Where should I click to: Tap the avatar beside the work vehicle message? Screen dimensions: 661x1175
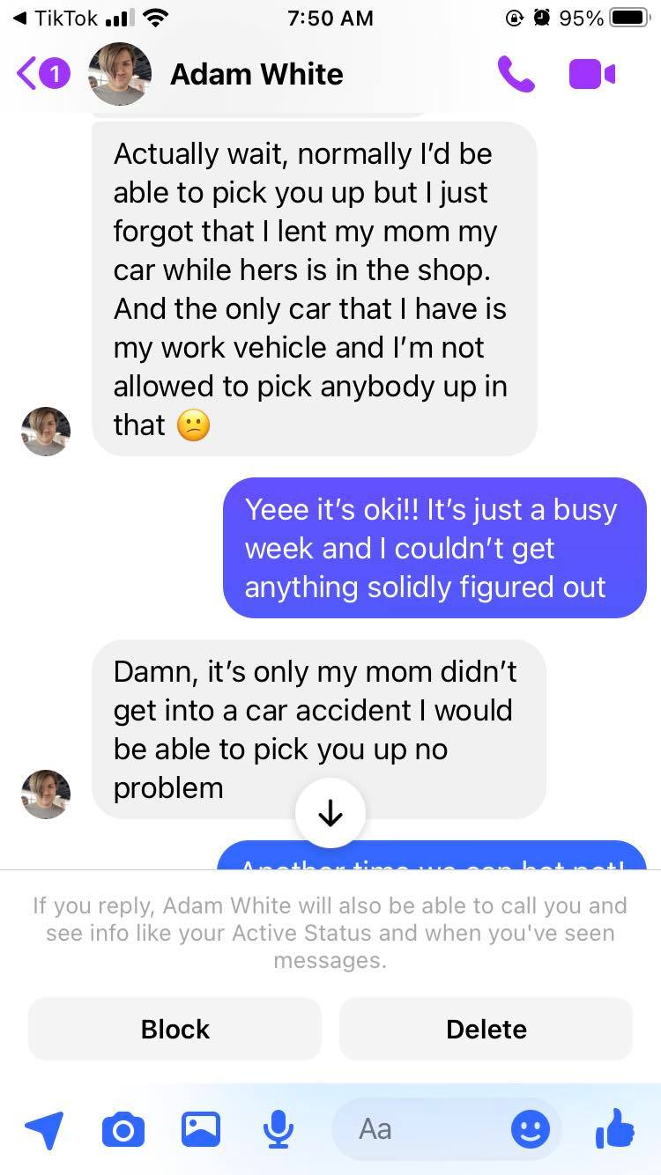point(46,431)
